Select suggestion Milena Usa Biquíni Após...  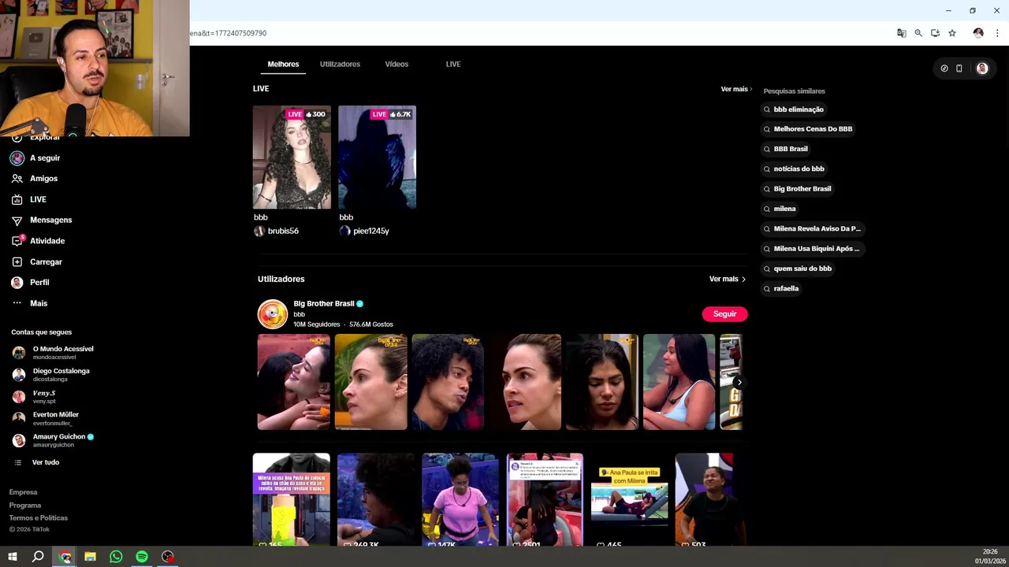812,249
